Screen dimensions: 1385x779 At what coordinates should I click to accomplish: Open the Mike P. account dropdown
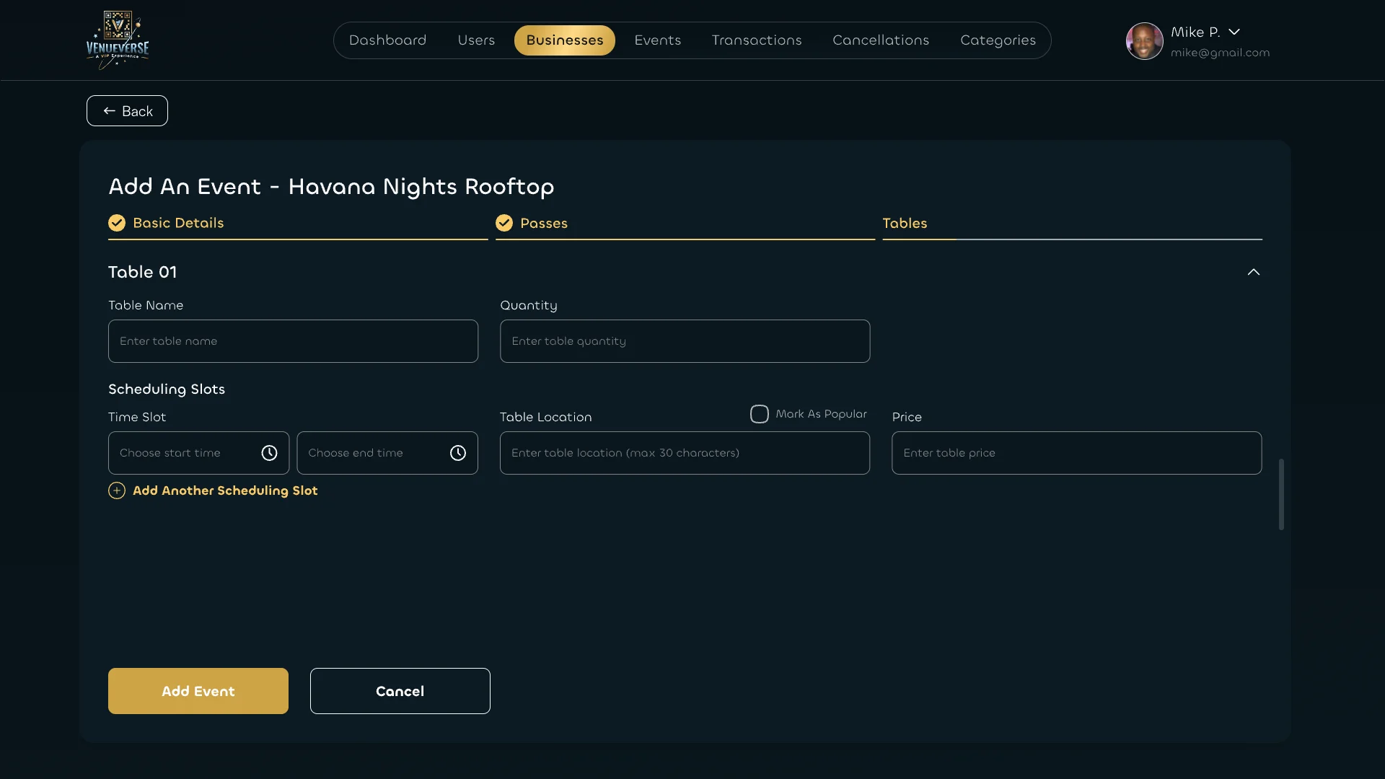(1234, 32)
